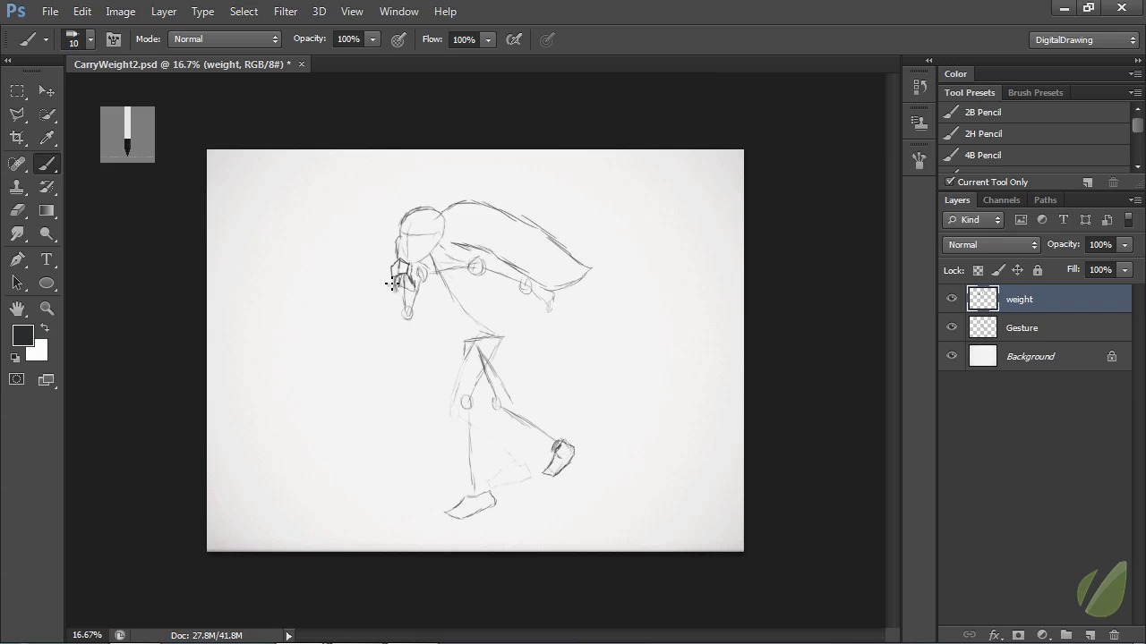Toggle visibility of Gesture layer
Image resolution: width=1146 pixels, height=644 pixels.
(952, 327)
